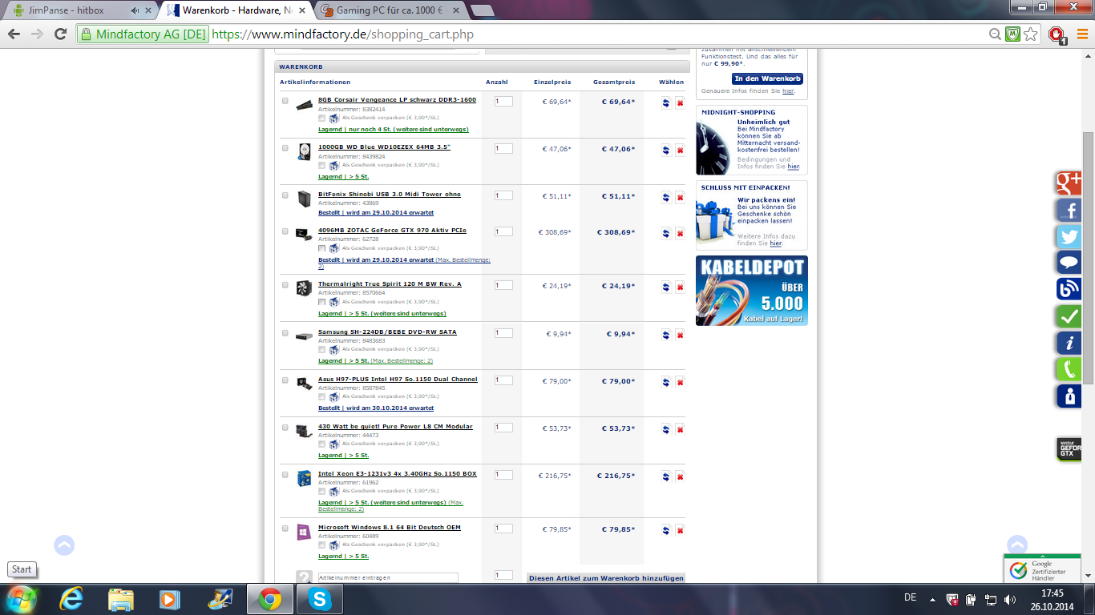Remove BitFenix Shinobi case from cart
This screenshot has width=1095, height=615.
coord(680,198)
